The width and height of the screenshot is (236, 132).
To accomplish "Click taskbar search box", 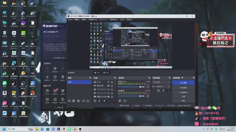I will tap(20, 129).
